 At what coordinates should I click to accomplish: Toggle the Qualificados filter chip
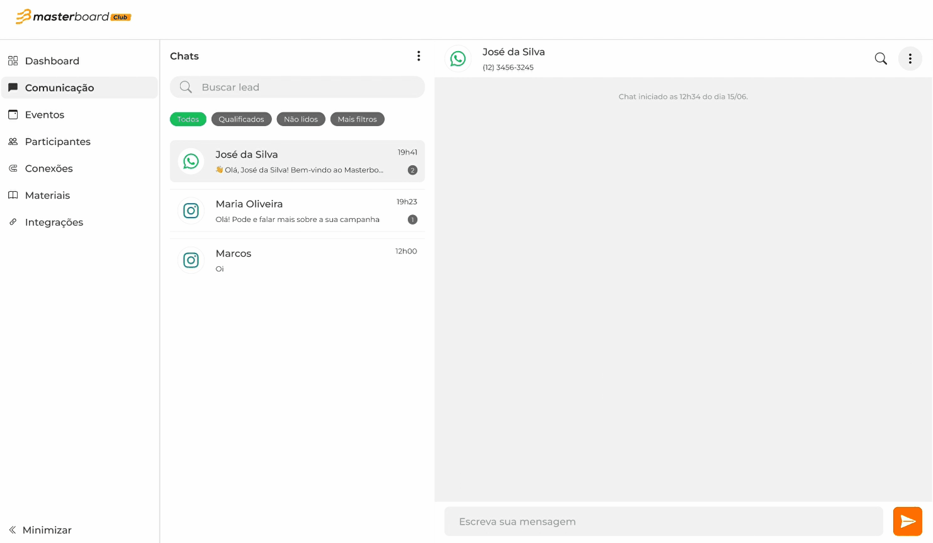click(242, 119)
